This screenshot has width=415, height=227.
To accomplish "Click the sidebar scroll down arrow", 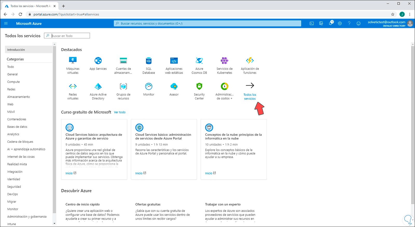I will pos(54,223).
